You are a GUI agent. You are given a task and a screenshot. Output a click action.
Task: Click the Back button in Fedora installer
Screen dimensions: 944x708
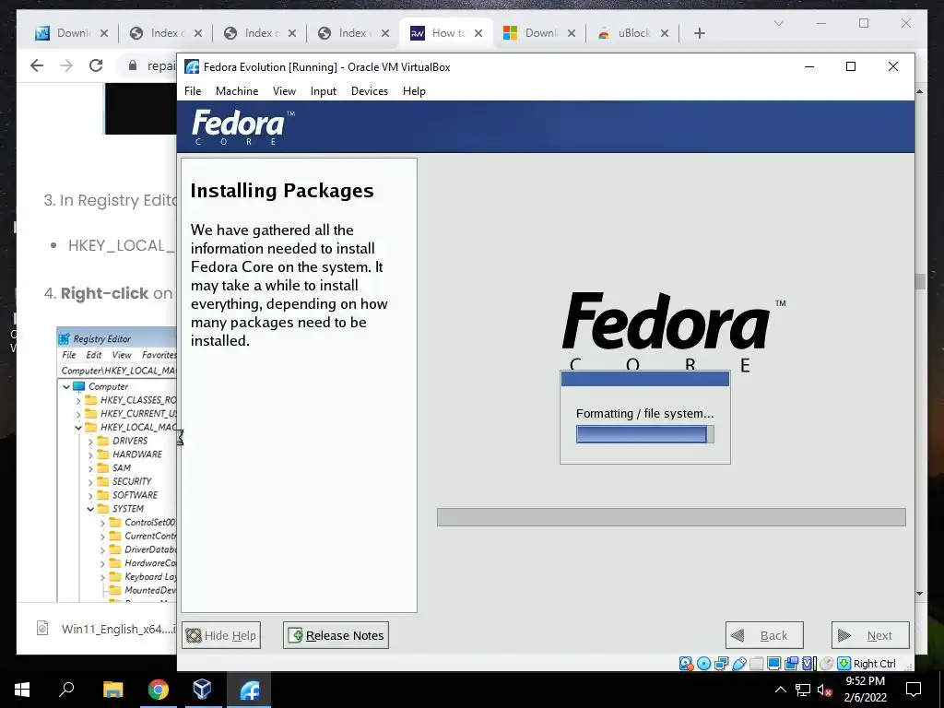(764, 635)
